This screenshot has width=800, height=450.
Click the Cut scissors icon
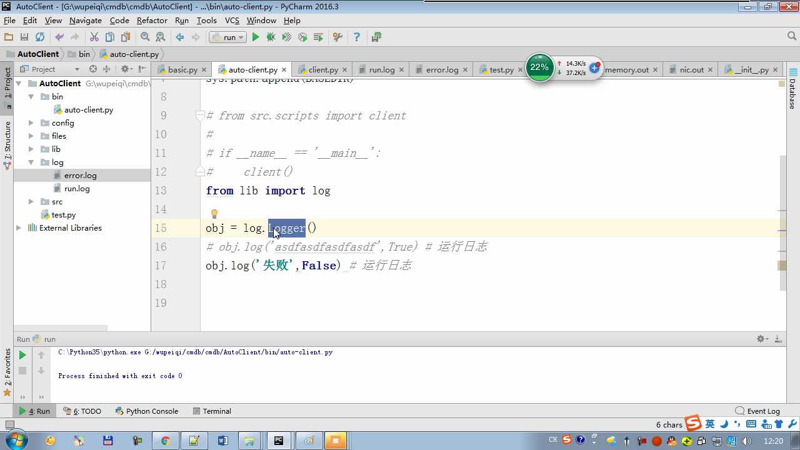(x=94, y=37)
